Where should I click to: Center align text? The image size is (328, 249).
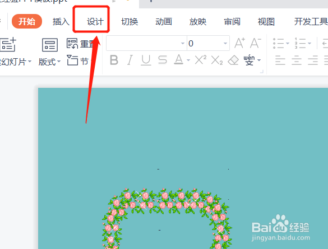click(297, 60)
